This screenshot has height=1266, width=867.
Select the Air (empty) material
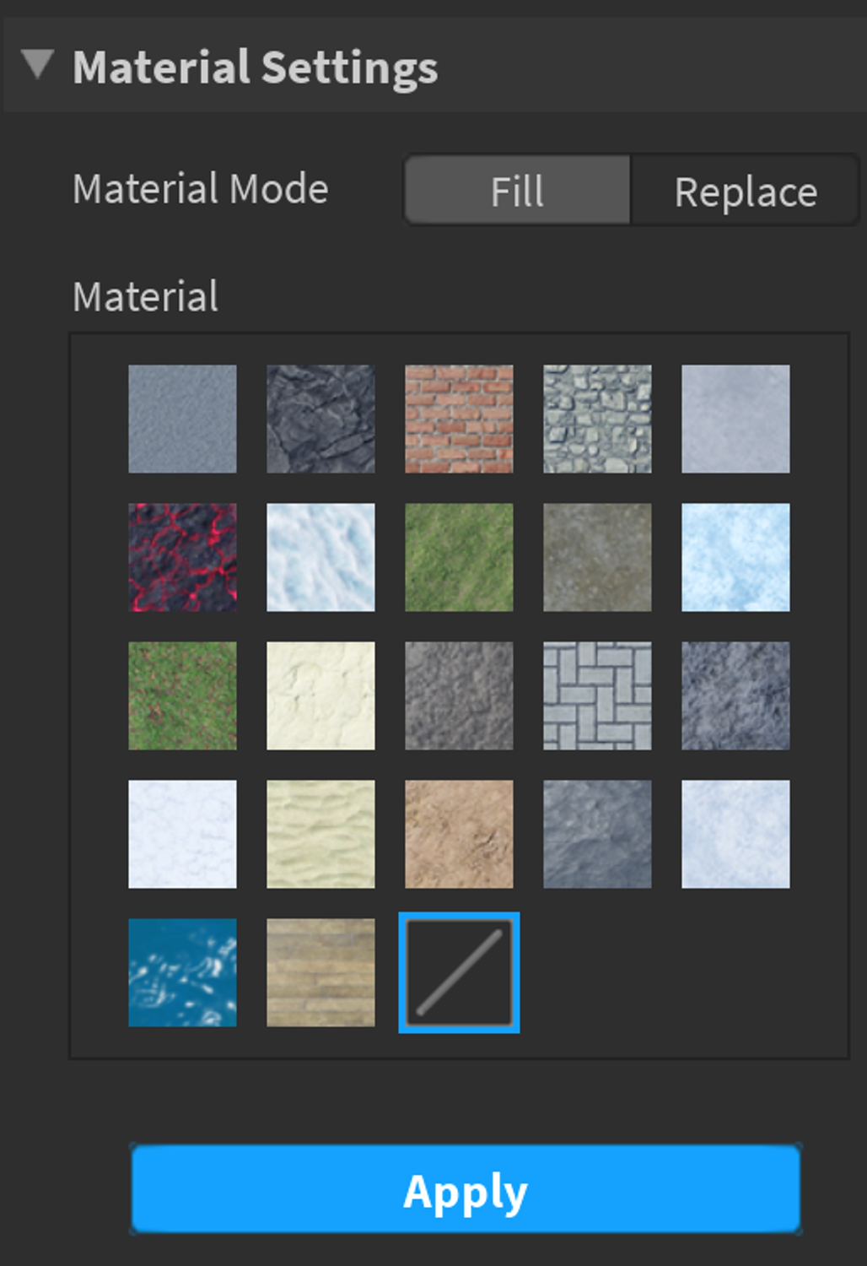click(459, 972)
